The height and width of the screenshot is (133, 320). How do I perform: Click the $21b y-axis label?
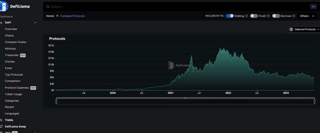pos(51,45)
